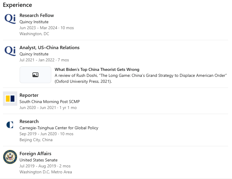Click the United States Senate company name
Screen dimensions: 232x179
(x=38, y=160)
